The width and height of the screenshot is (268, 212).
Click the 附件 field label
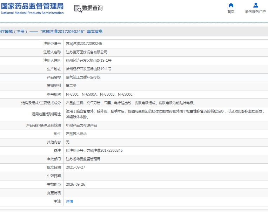point(57,134)
